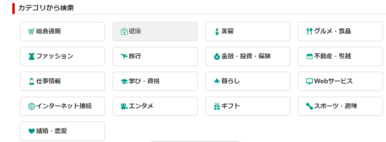
Task: Click the person icon beside 仕事情報
Action: click(32, 81)
